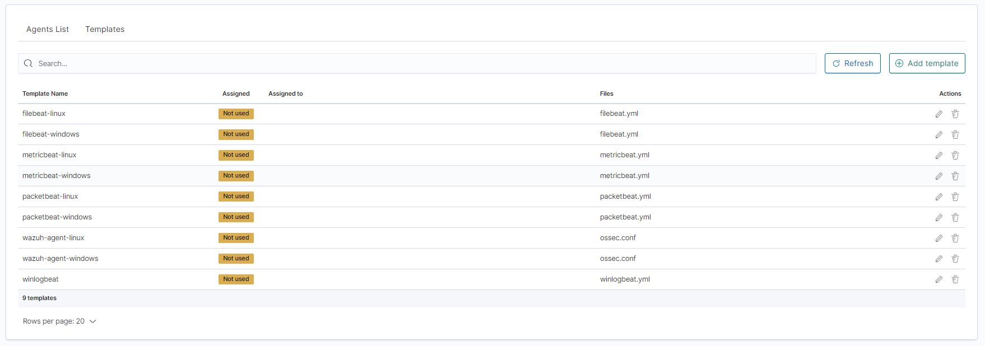The image size is (985, 346).
Task: Delete the wazuh-agent-windows template
Action: coord(955,259)
